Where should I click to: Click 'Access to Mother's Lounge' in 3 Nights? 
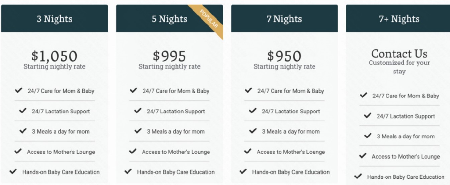[61, 152]
